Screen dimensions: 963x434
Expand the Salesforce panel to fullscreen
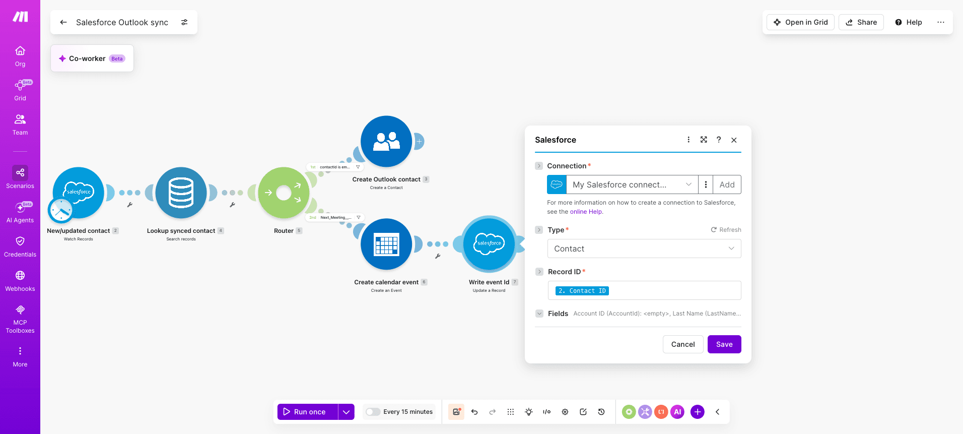(x=704, y=140)
